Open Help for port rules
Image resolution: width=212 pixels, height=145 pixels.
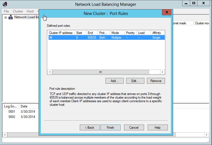point(157,127)
